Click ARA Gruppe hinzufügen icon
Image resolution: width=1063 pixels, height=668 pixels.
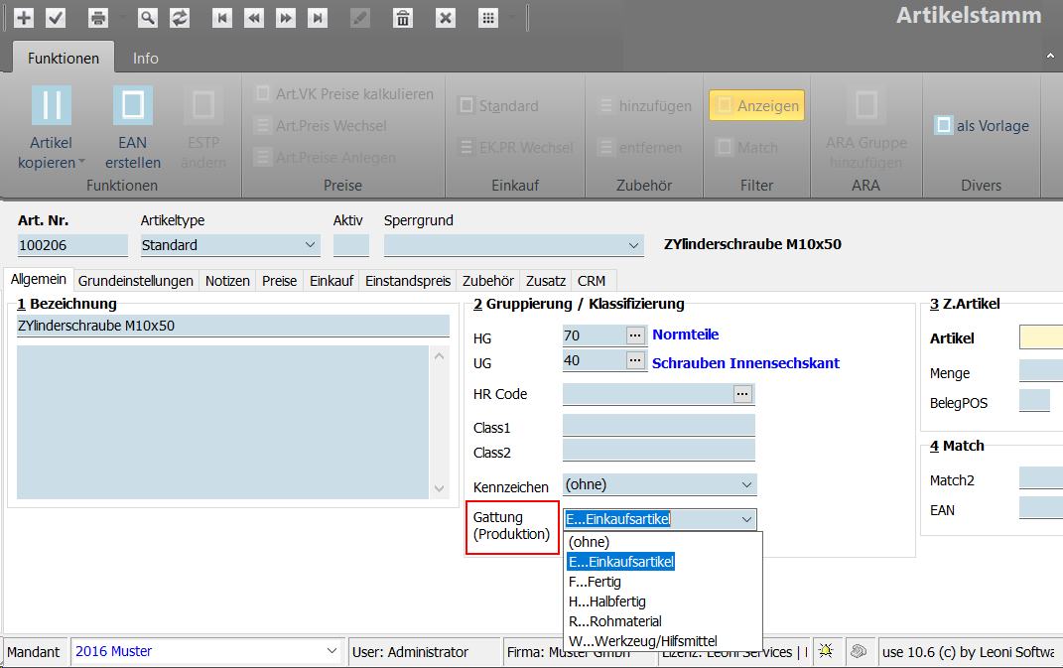pos(866,105)
